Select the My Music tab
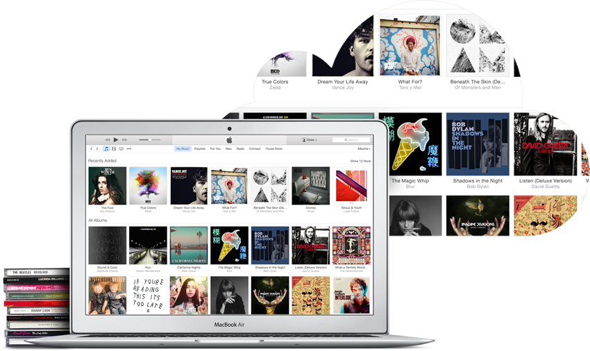This screenshot has height=351, width=590. tap(183, 149)
